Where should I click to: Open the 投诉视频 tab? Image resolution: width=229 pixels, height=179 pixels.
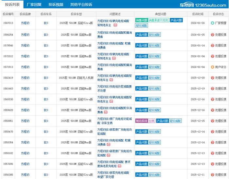coord(56,5)
